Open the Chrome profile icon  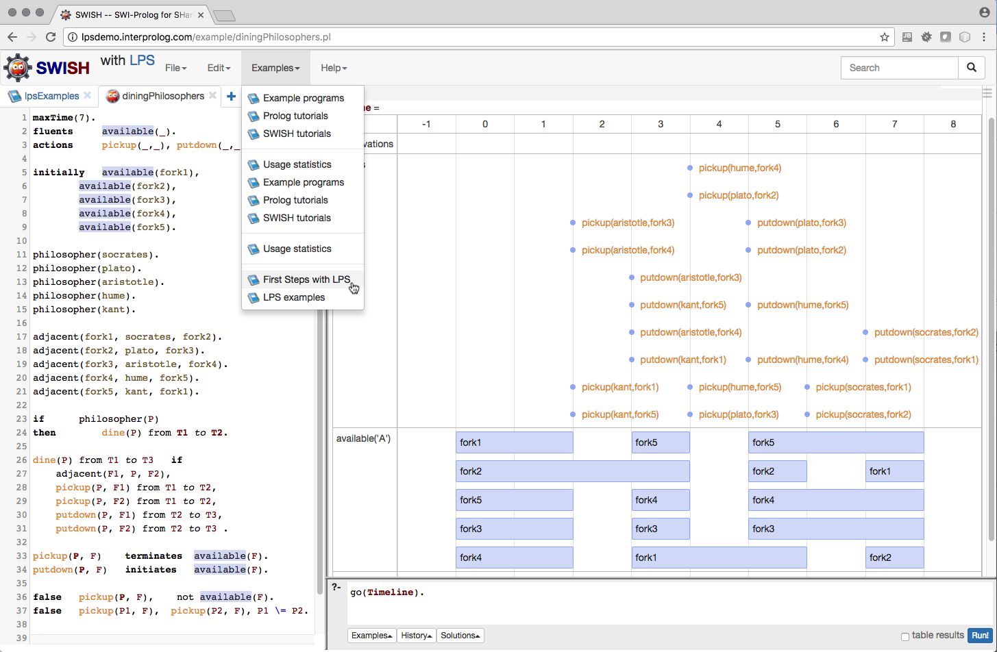[985, 12]
